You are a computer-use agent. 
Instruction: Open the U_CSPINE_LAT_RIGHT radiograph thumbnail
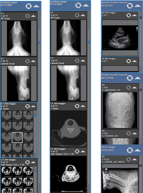[120, 181]
